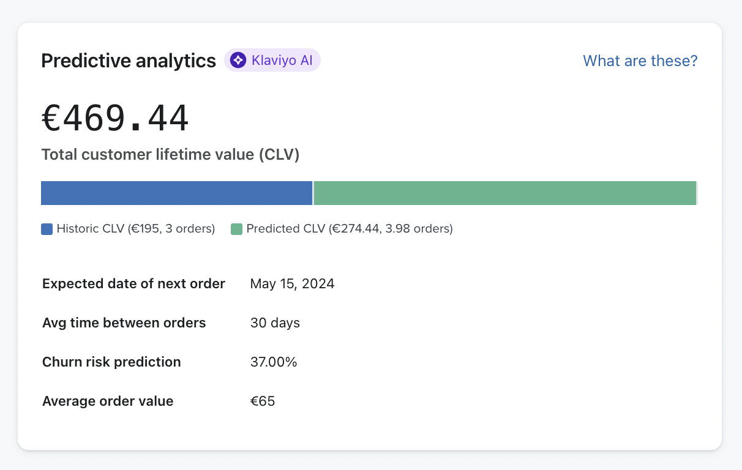Click the €65 average order value
742x470 pixels.
pyautogui.click(x=263, y=401)
